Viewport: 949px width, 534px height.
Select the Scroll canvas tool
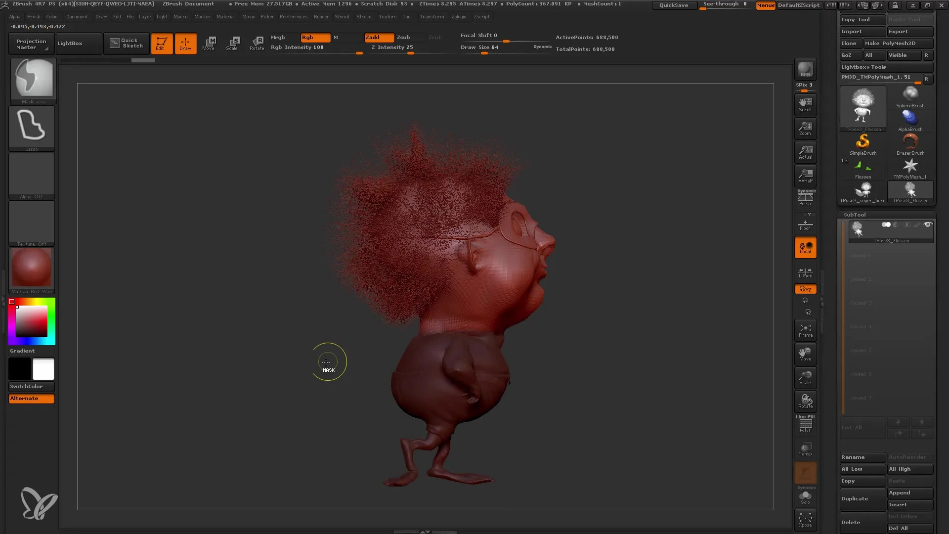click(x=805, y=104)
